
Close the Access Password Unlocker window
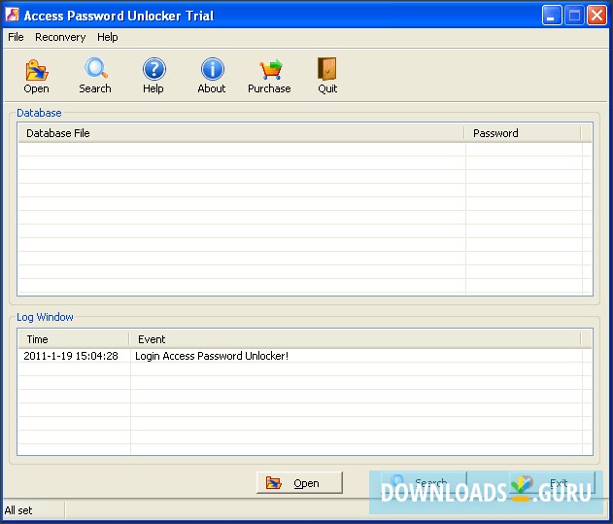pos(597,16)
